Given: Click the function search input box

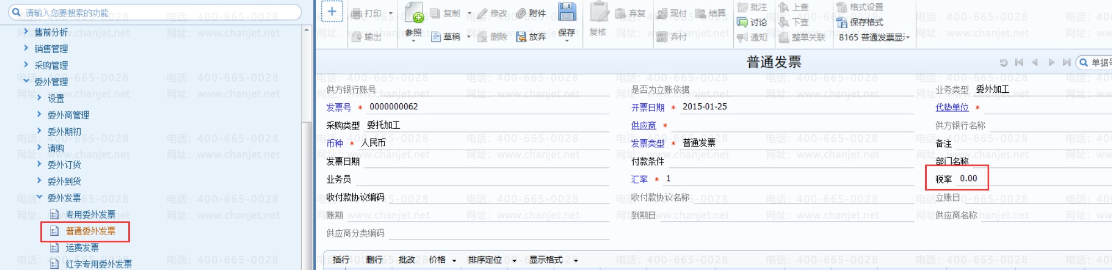Looking at the screenshot, I should 155,12.
